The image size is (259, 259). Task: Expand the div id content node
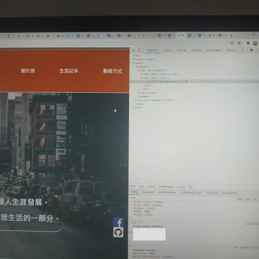137,100
